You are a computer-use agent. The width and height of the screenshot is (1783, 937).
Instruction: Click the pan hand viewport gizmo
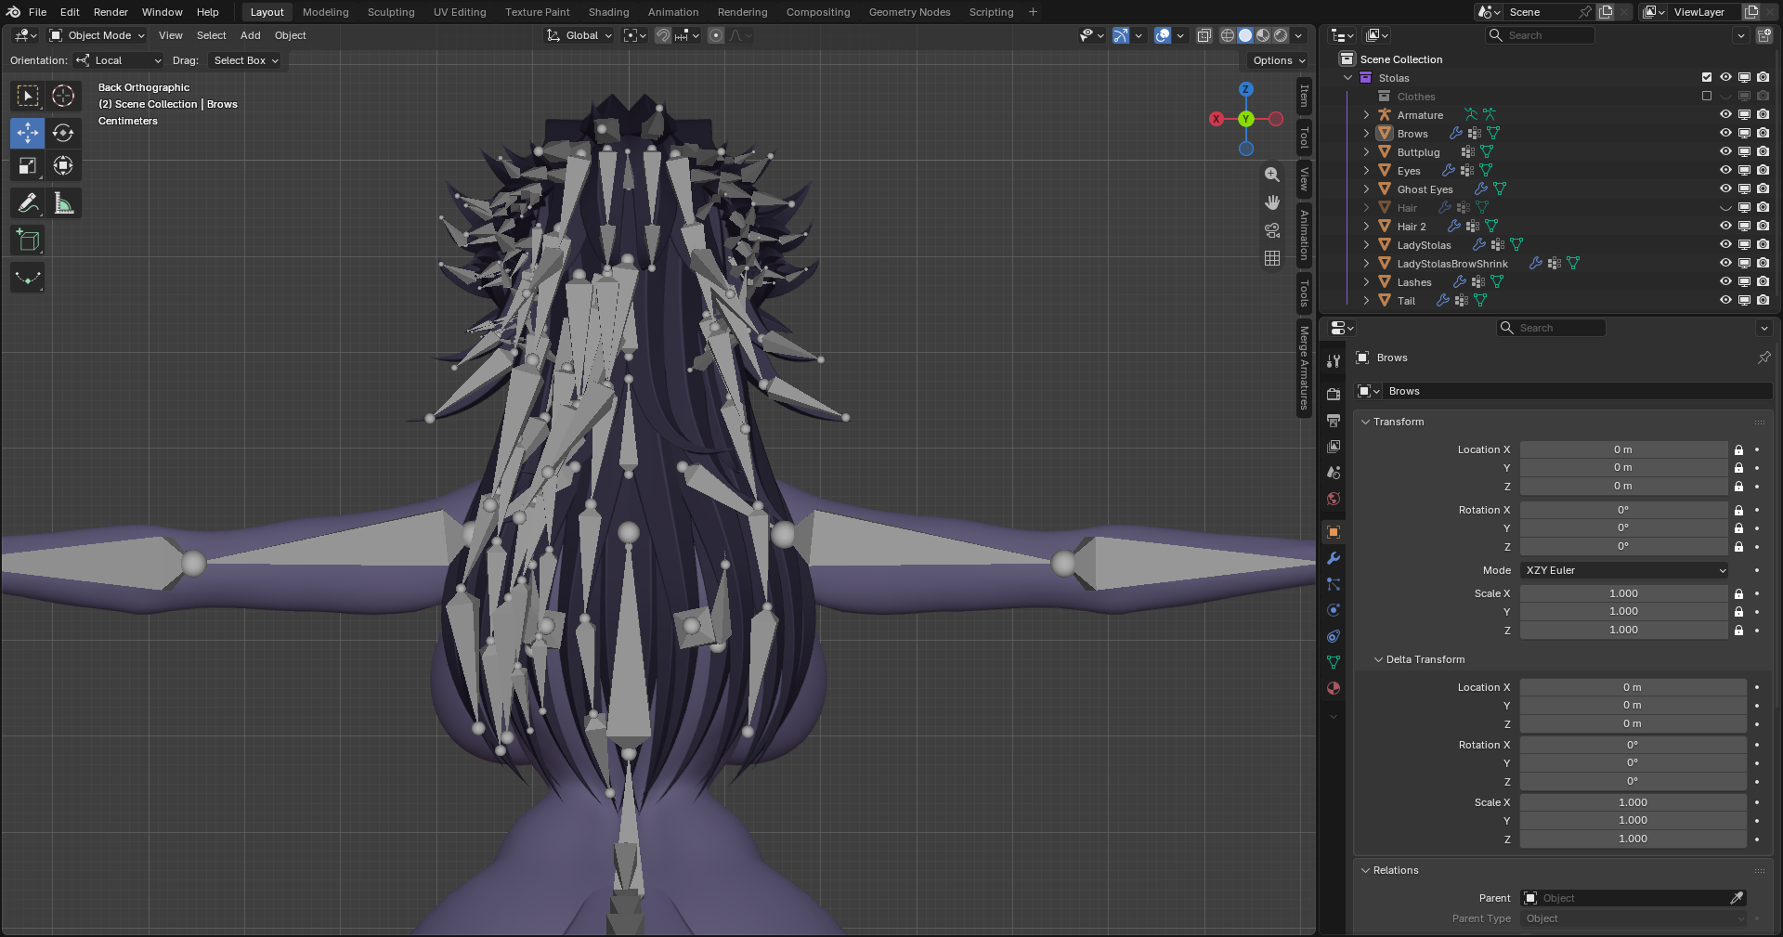coord(1272,202)
